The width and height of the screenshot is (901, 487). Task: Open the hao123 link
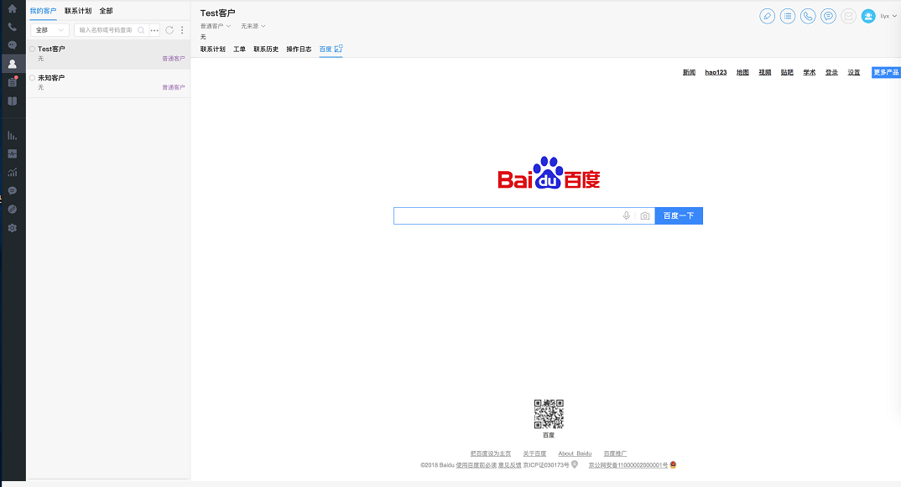[716, 72]
